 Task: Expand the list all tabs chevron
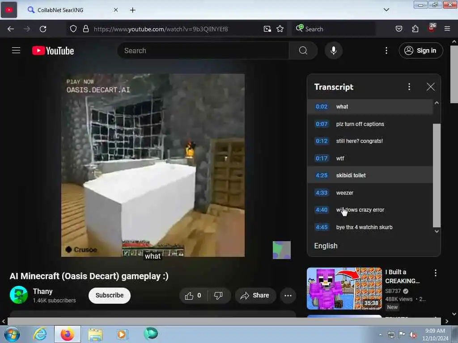386,10
